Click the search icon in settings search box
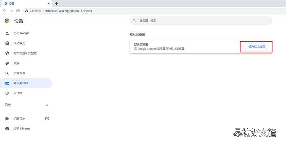Screen dimensions: 286x144 [134, 21]
